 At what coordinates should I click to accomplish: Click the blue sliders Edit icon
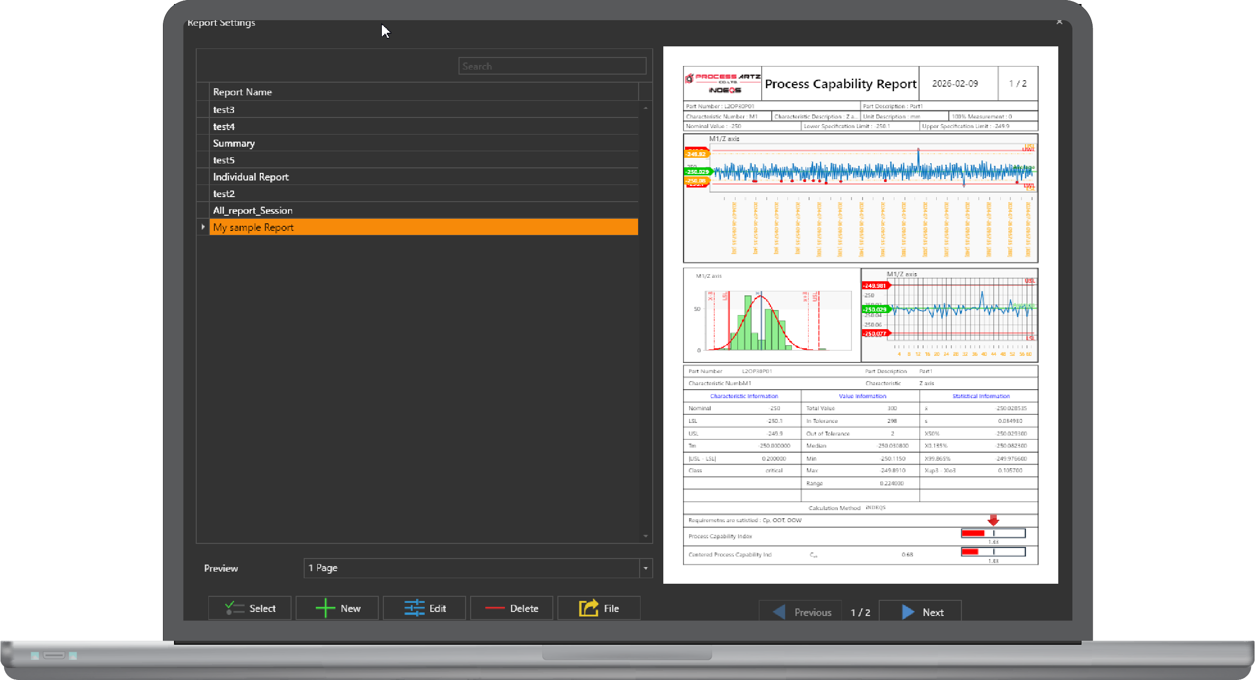pos(414,608)
